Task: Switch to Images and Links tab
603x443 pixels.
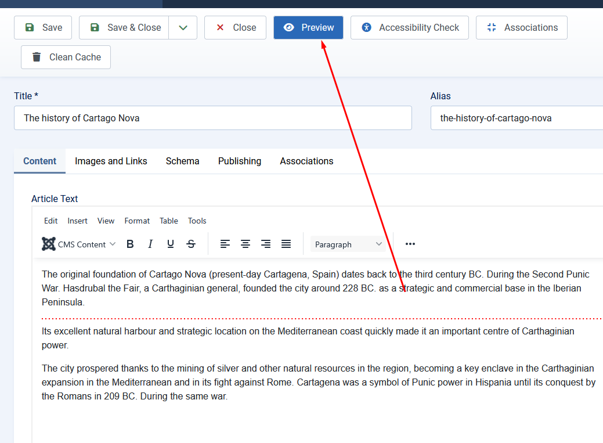Action: pyautogui.click(x=111, y=161)
